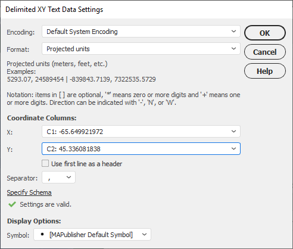Screen dimensions: 293x249
Task: Click the black dot symbol preview icon
Action: point(42,235)
